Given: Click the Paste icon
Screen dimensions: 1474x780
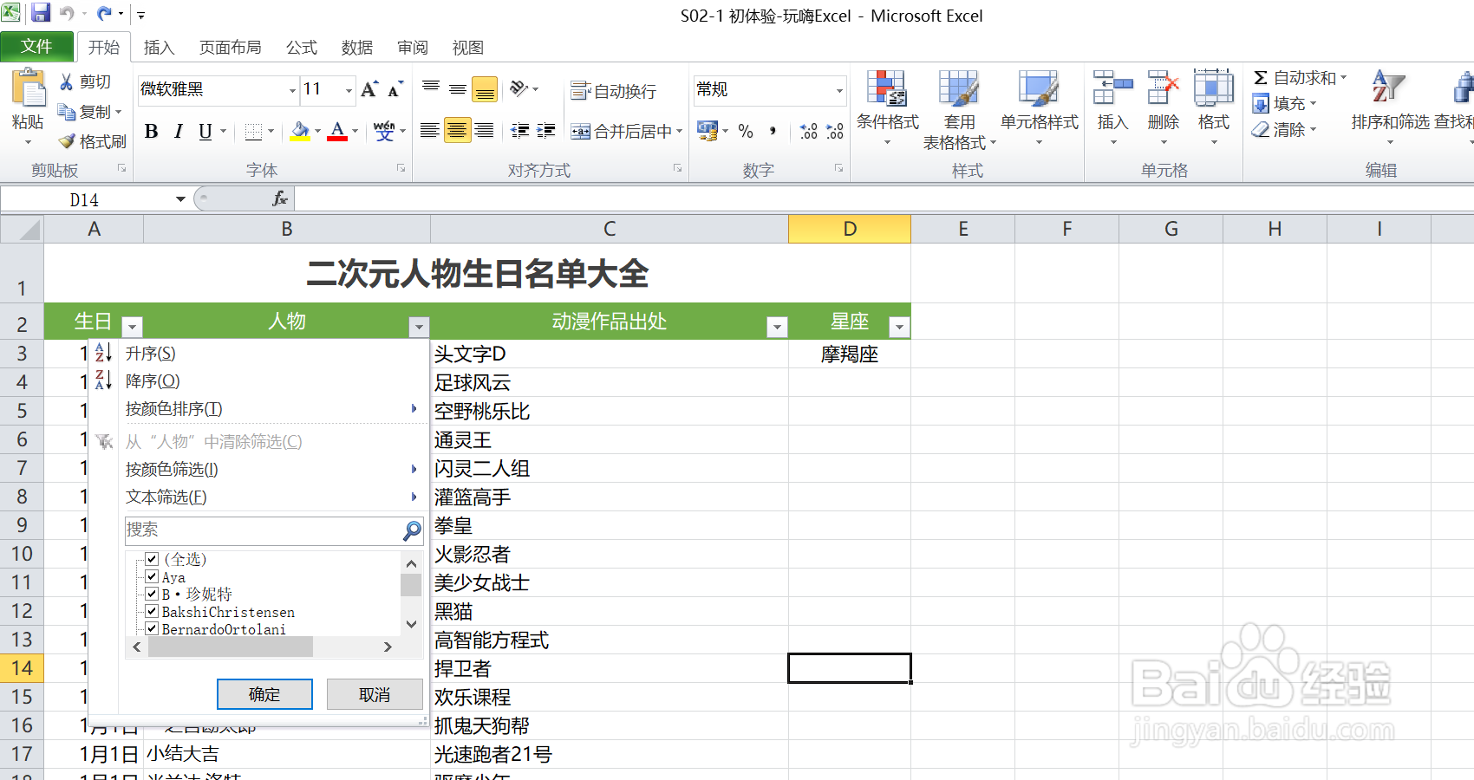Looking at the screenshot, I should coord(28,89).
